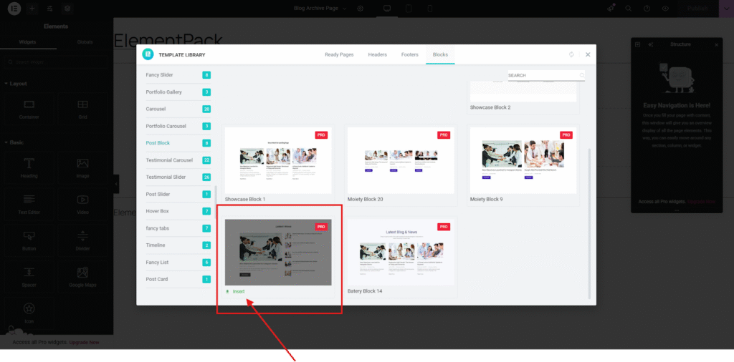
Task: Select Carousel category
Action: [x=178, y=109]
